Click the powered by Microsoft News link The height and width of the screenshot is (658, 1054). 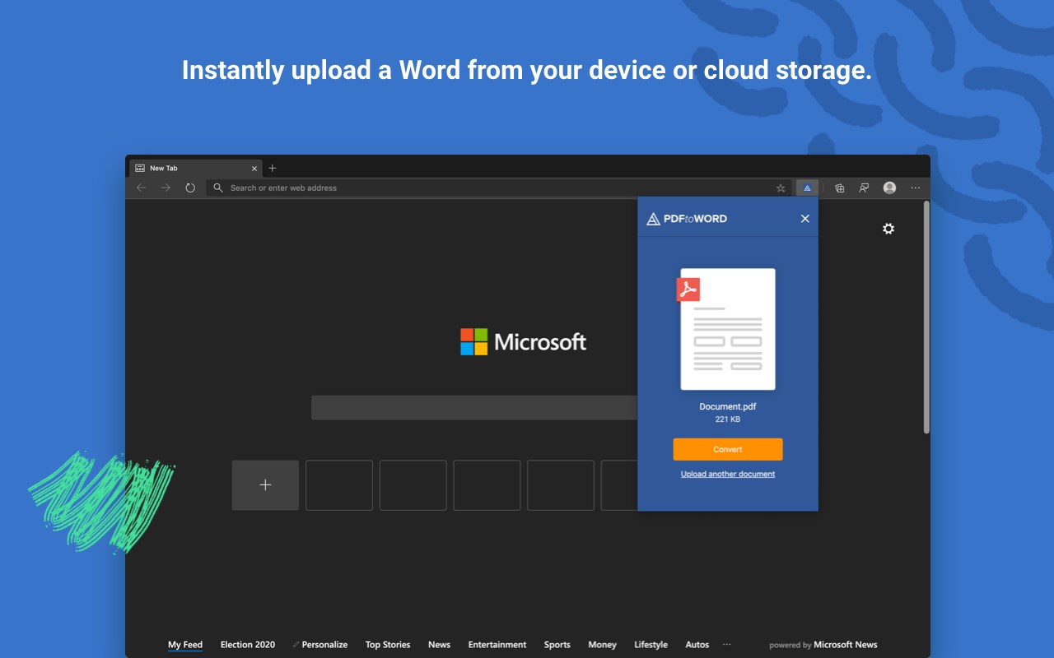823,645
